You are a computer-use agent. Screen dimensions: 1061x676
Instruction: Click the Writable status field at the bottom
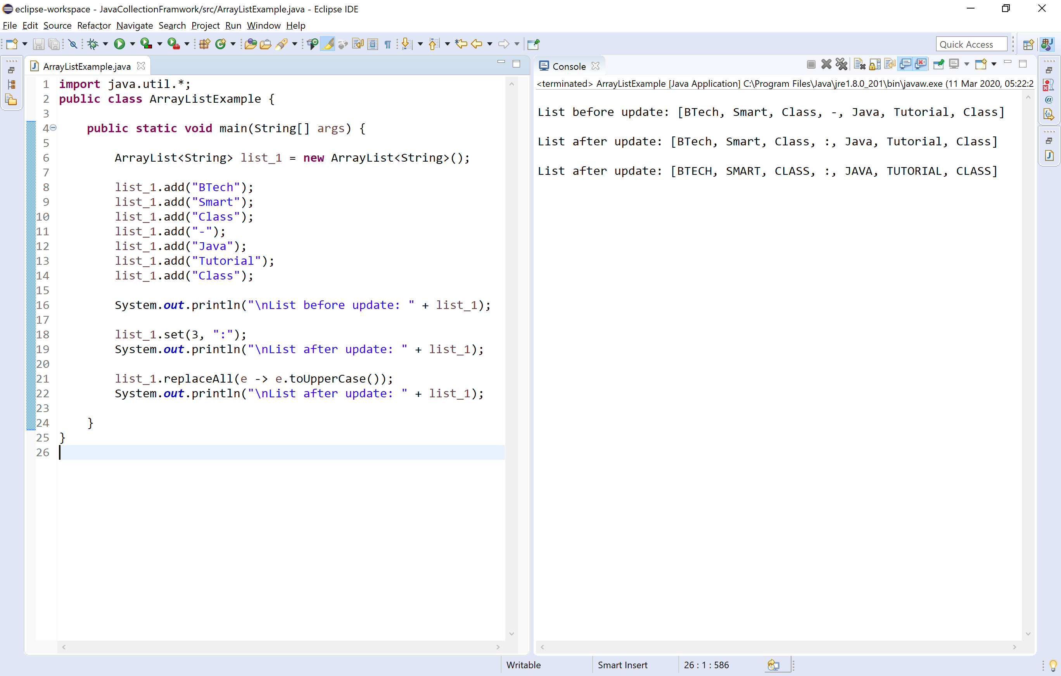point(524,665)
